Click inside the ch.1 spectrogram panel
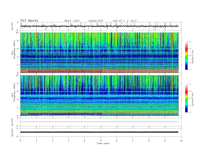 tap(99, 53)
